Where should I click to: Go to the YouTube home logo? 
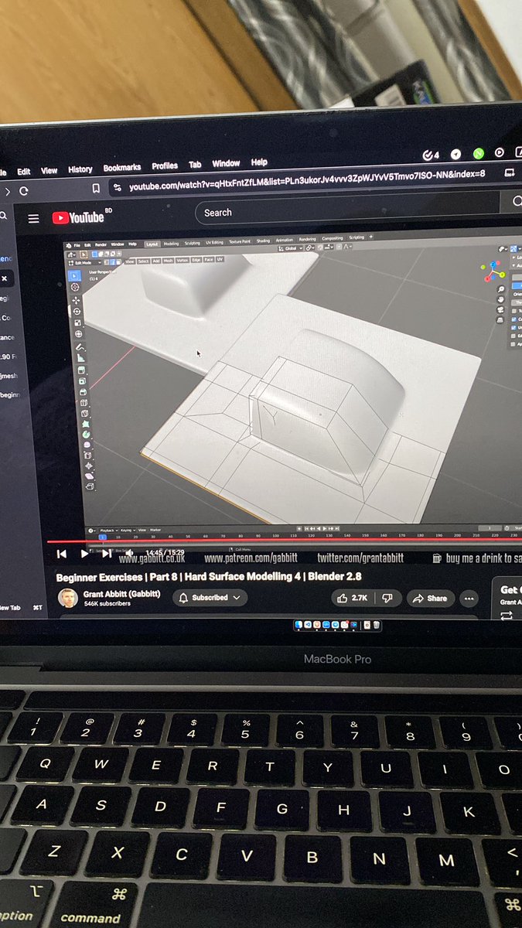tap(78, 217)
